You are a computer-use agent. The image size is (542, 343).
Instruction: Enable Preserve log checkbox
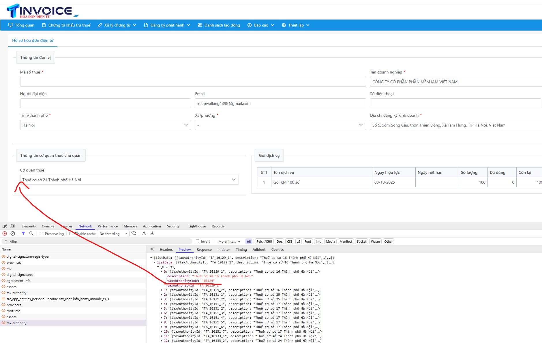coord(42,233)
